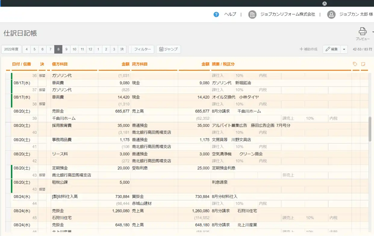Open the 2022年度 fiscal year selector
This screenshot has height=236, width=374.
coord(11,49)
